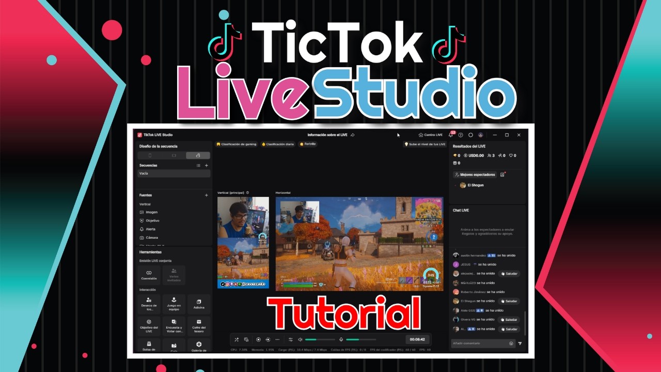Screen dimensions: 661x372
Task: Open the help question mark icon
Action: [x=461, y=135]
